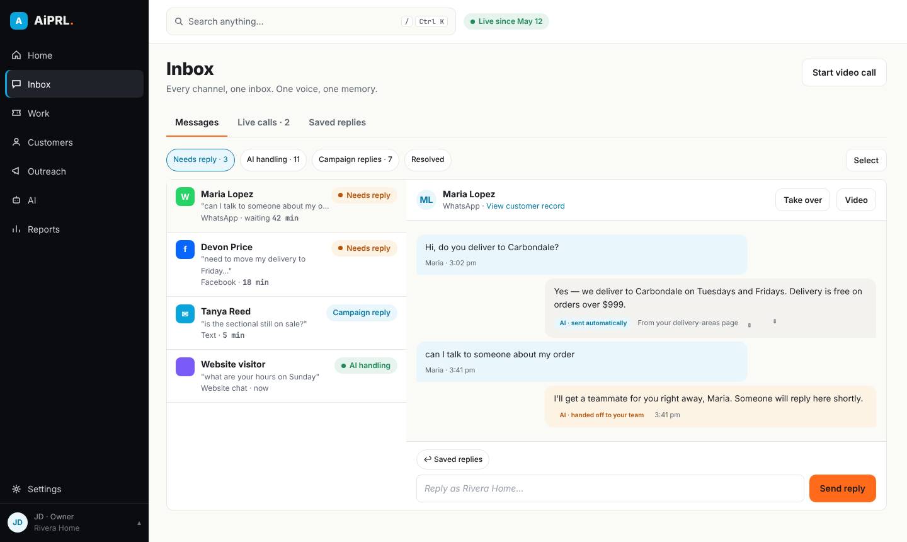Click the Needs reply badge on Devon Price
Screen dimensions: 907x542
coord(364,248)
